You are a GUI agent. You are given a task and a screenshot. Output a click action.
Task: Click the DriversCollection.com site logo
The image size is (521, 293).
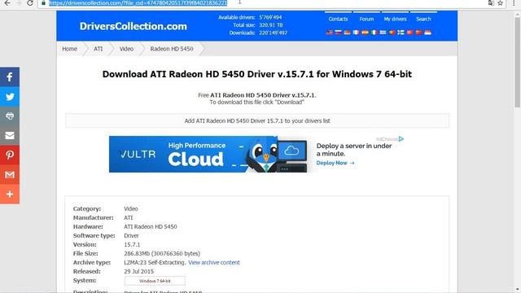pos(133,26)
